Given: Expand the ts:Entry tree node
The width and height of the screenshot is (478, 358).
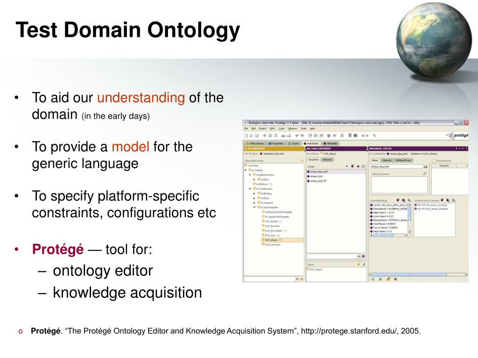Looking at the screenshot, I should 254,179.
